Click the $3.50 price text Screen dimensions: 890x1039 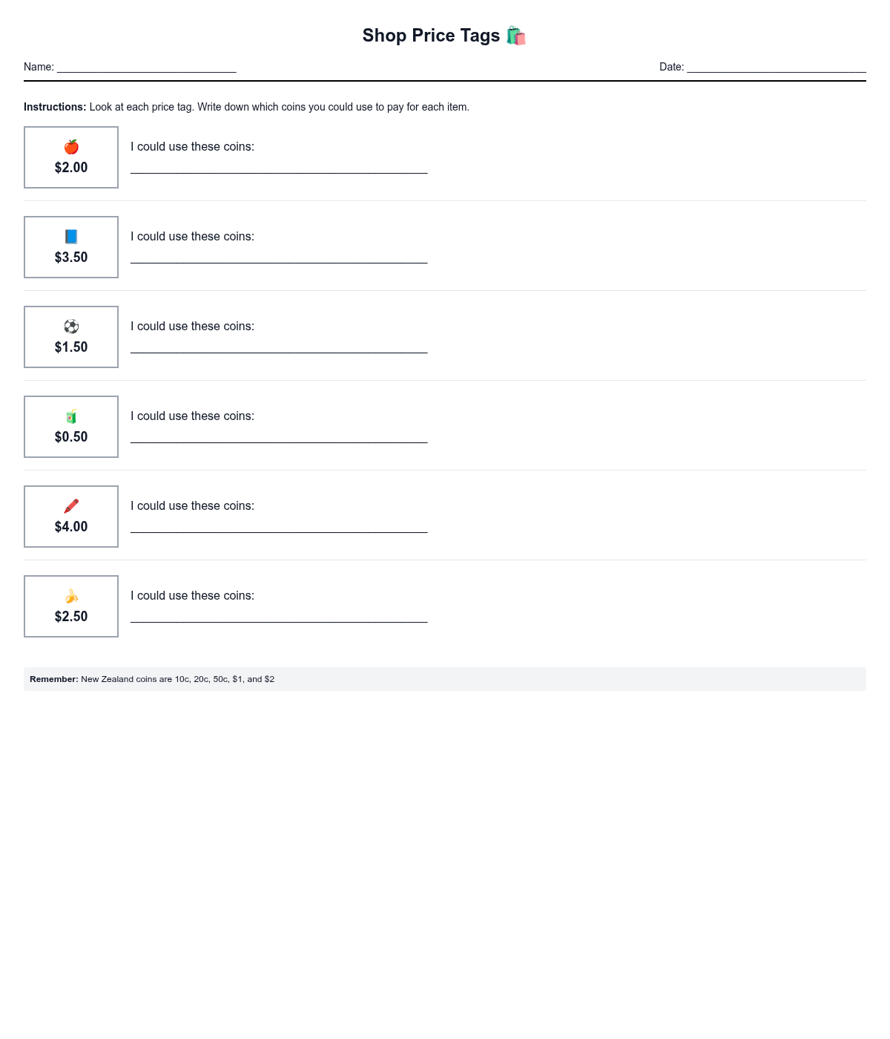(x=71, y=258)
